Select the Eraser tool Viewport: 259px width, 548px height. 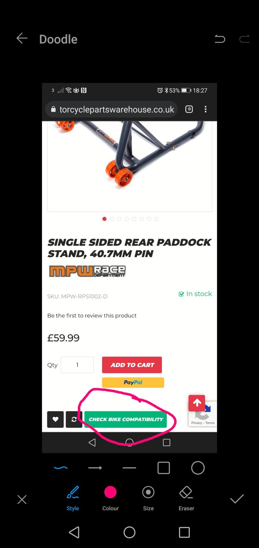(x=186, y=498)
